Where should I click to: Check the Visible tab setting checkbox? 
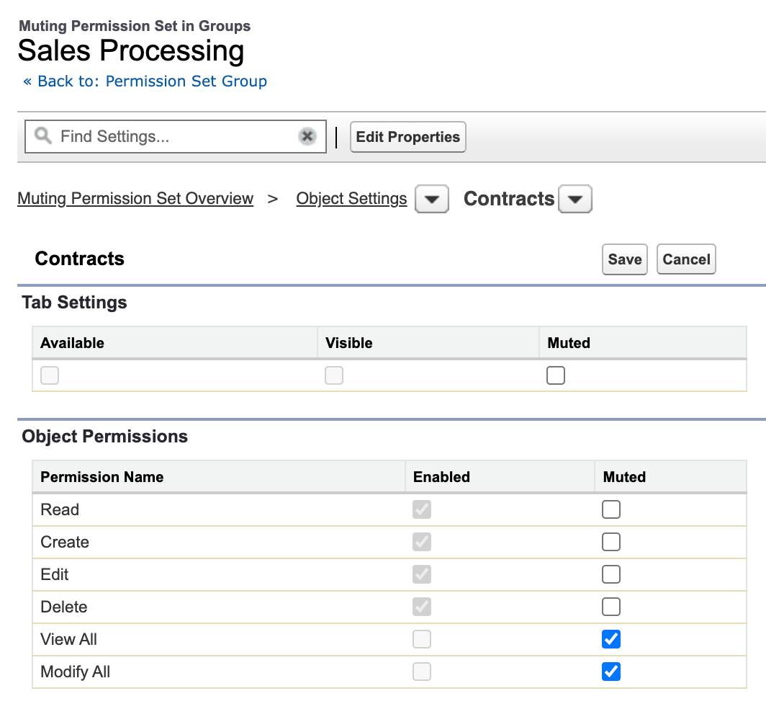[x=333, y=375]
